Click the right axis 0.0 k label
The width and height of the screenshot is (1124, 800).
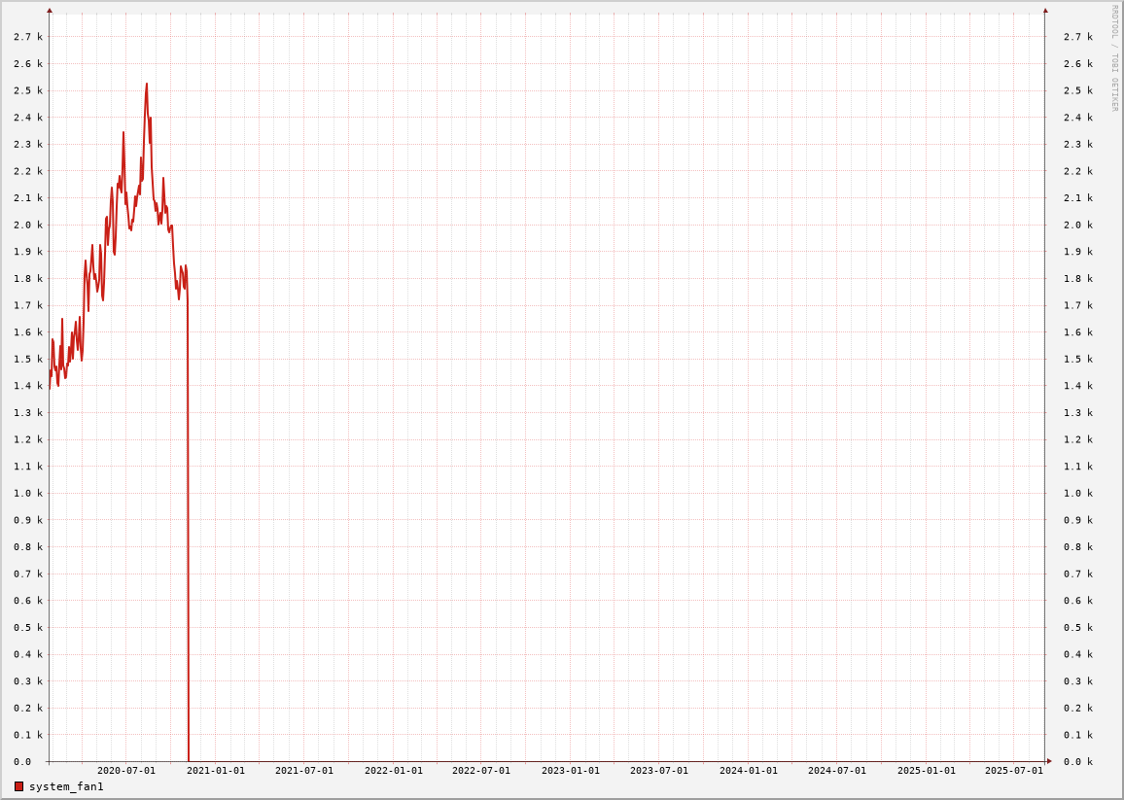pos(1078,762)
